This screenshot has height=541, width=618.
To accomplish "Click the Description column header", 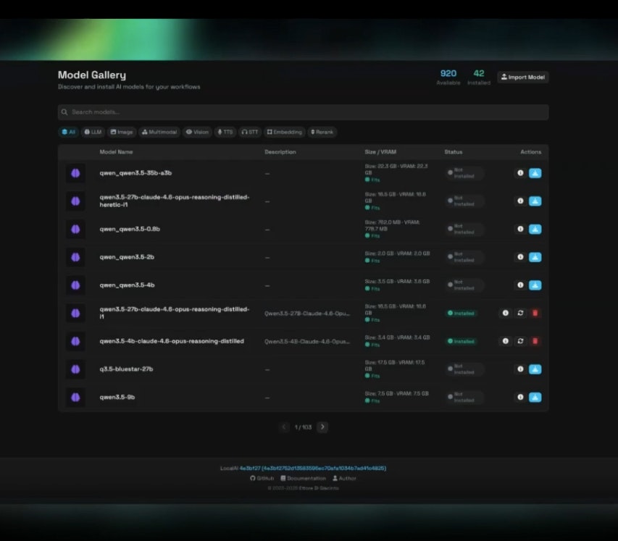I will pos(280,152).
